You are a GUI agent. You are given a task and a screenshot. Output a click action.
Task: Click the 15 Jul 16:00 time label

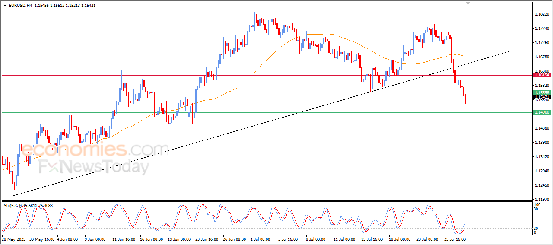click(x=372, y=239)
